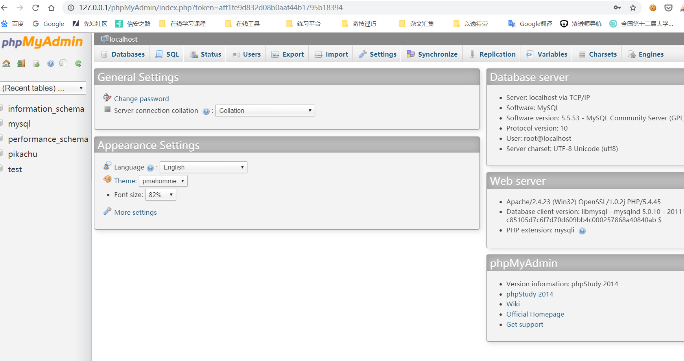Image resolution: width=684 pixels, height=361 pixels.
Task: Visit the Official Homepage link
Action: pyautogui.click(x=535, y=314)
